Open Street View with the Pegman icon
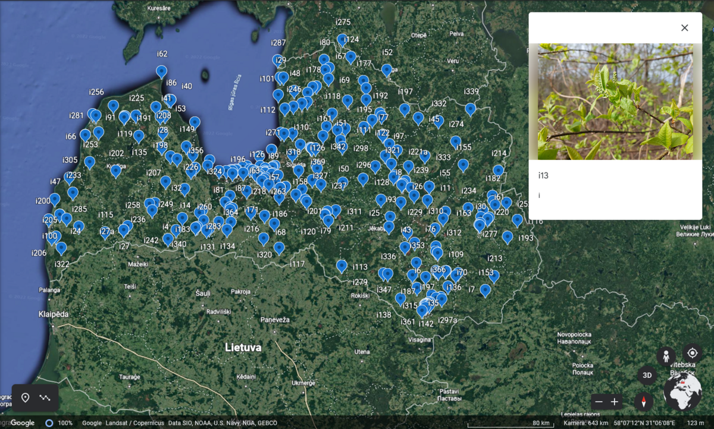This screenshot has height=429, width=714. click(666, 356)
